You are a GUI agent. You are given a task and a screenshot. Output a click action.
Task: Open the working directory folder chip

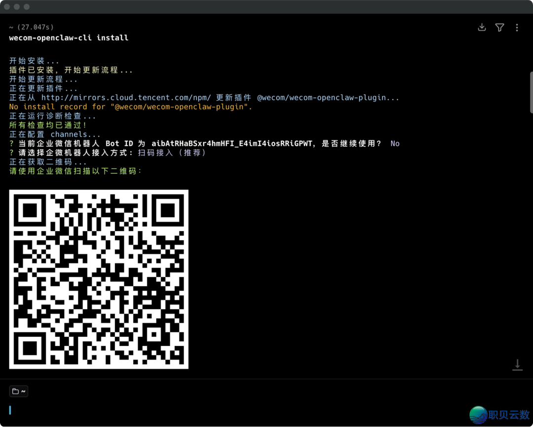[19, 391]
